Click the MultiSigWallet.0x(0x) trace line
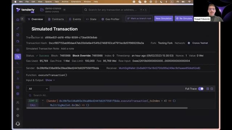Screen dimensions: 232x130 [x=70, y=105]
